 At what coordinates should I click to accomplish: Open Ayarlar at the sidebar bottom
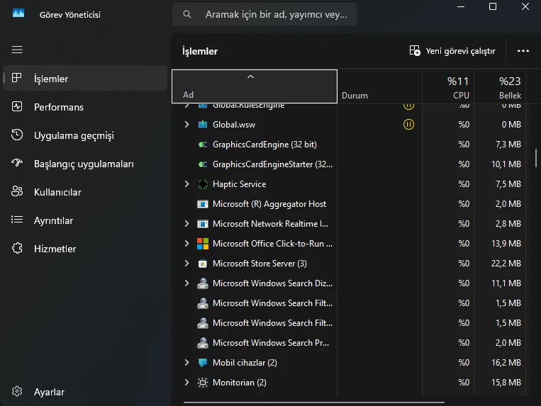(x=49, y=392)
